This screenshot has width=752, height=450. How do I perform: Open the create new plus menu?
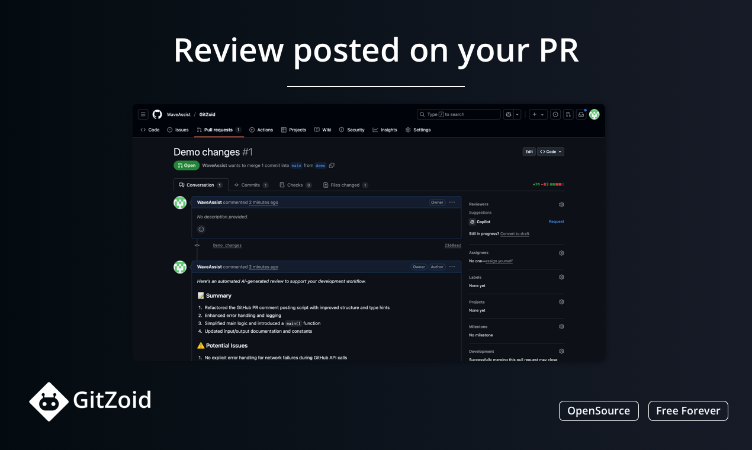(x=538, y=114)
